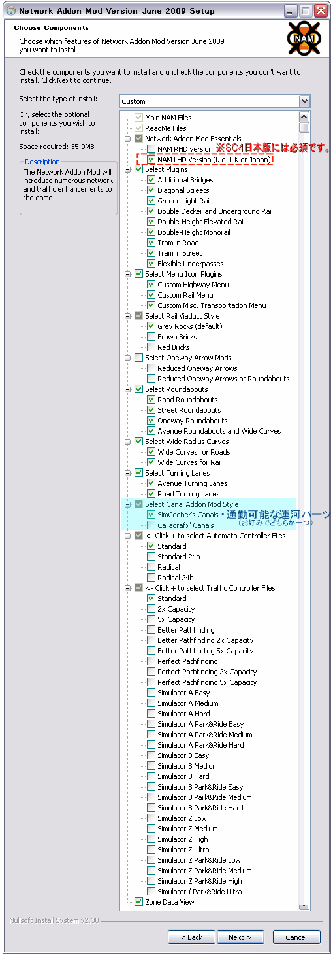Image resolution: width=333 pixels, height=955 pixels.
Task: Toggle the Additional Bridges checkbox
Action: pyautogui.click(x=151, y=180)
